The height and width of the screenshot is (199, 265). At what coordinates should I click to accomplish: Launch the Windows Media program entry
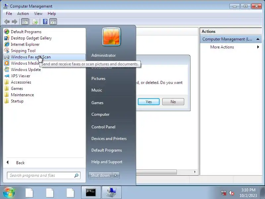click(22, 63)
